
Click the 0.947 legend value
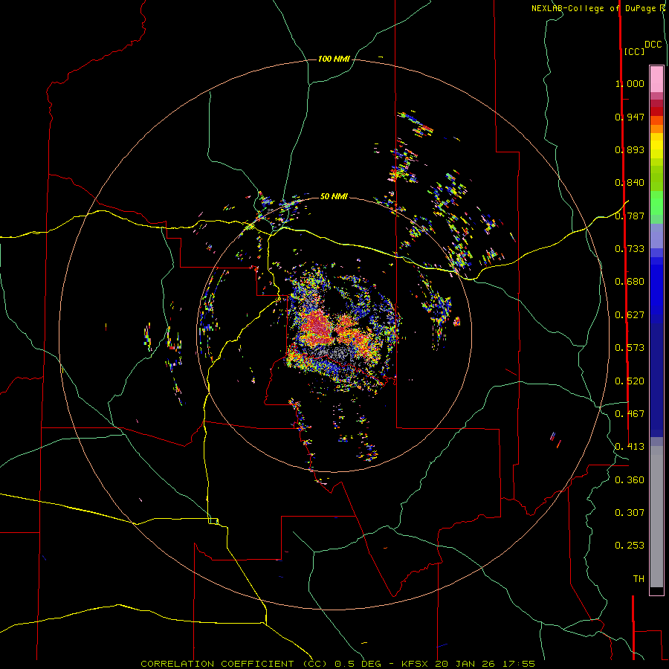pos(630,117)
